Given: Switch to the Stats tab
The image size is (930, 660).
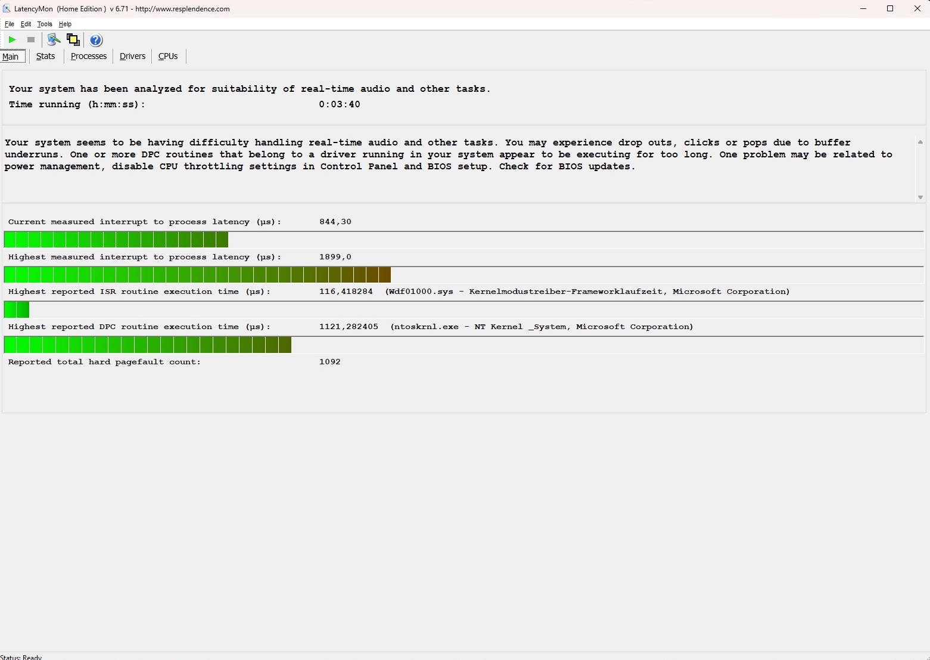Looking at the screenshot, I should coord(45,56).
